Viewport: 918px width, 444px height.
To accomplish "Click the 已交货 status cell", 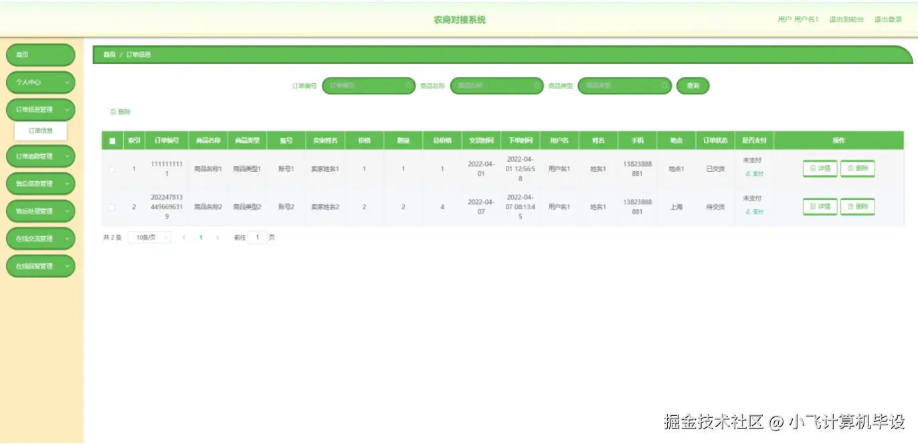I will (715, 169).
